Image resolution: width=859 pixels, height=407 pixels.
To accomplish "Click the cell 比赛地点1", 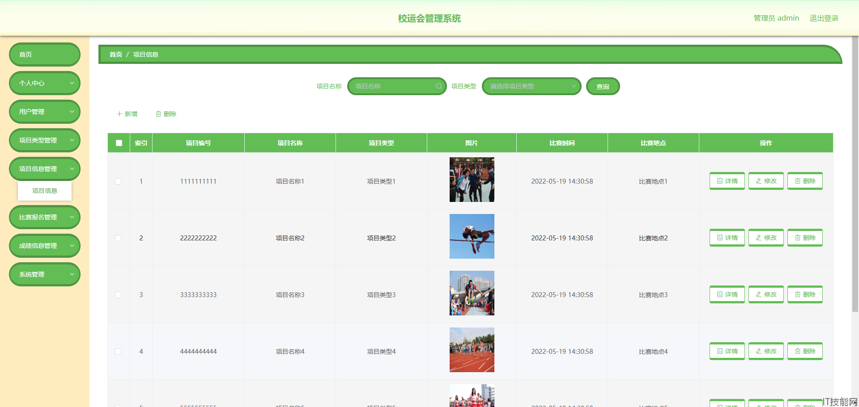I will click(653, 181).
